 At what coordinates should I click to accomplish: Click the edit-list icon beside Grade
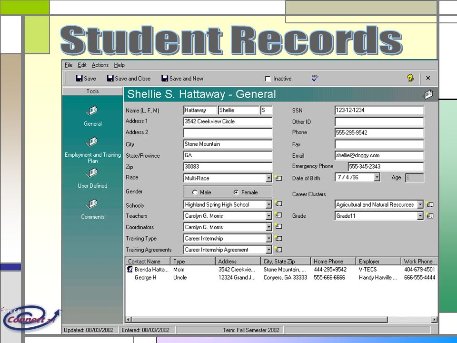[429, 216]
